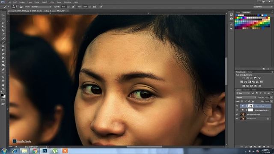
Task: Open uTorrent from taskbar
Action: pos(55,151)
